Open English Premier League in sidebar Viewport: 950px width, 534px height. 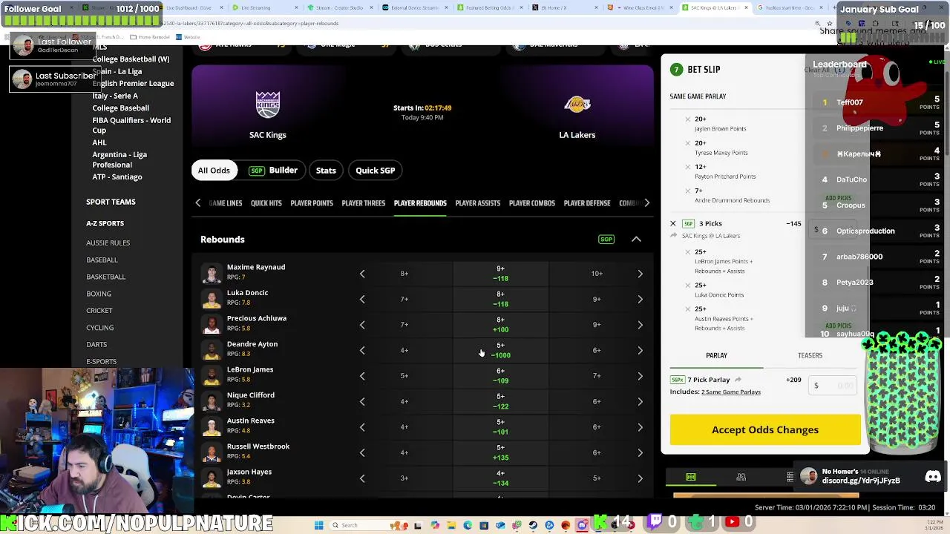pos(133,84)
